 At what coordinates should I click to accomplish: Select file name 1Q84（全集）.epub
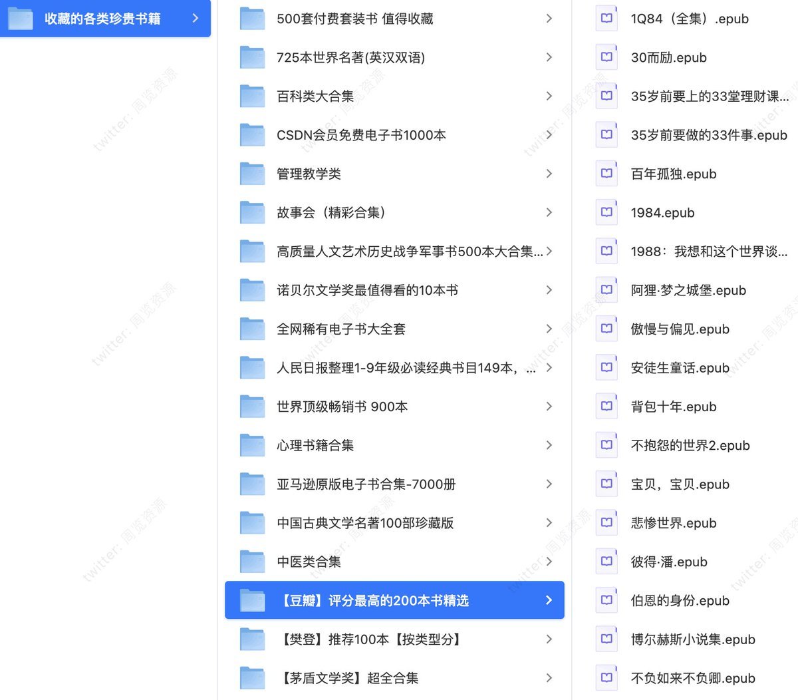690,19
